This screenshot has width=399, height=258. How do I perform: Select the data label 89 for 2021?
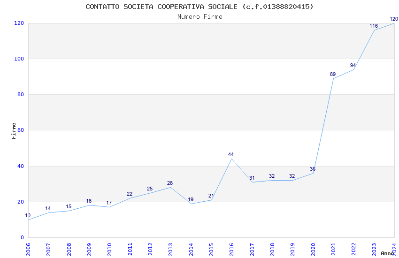[333, 74]
